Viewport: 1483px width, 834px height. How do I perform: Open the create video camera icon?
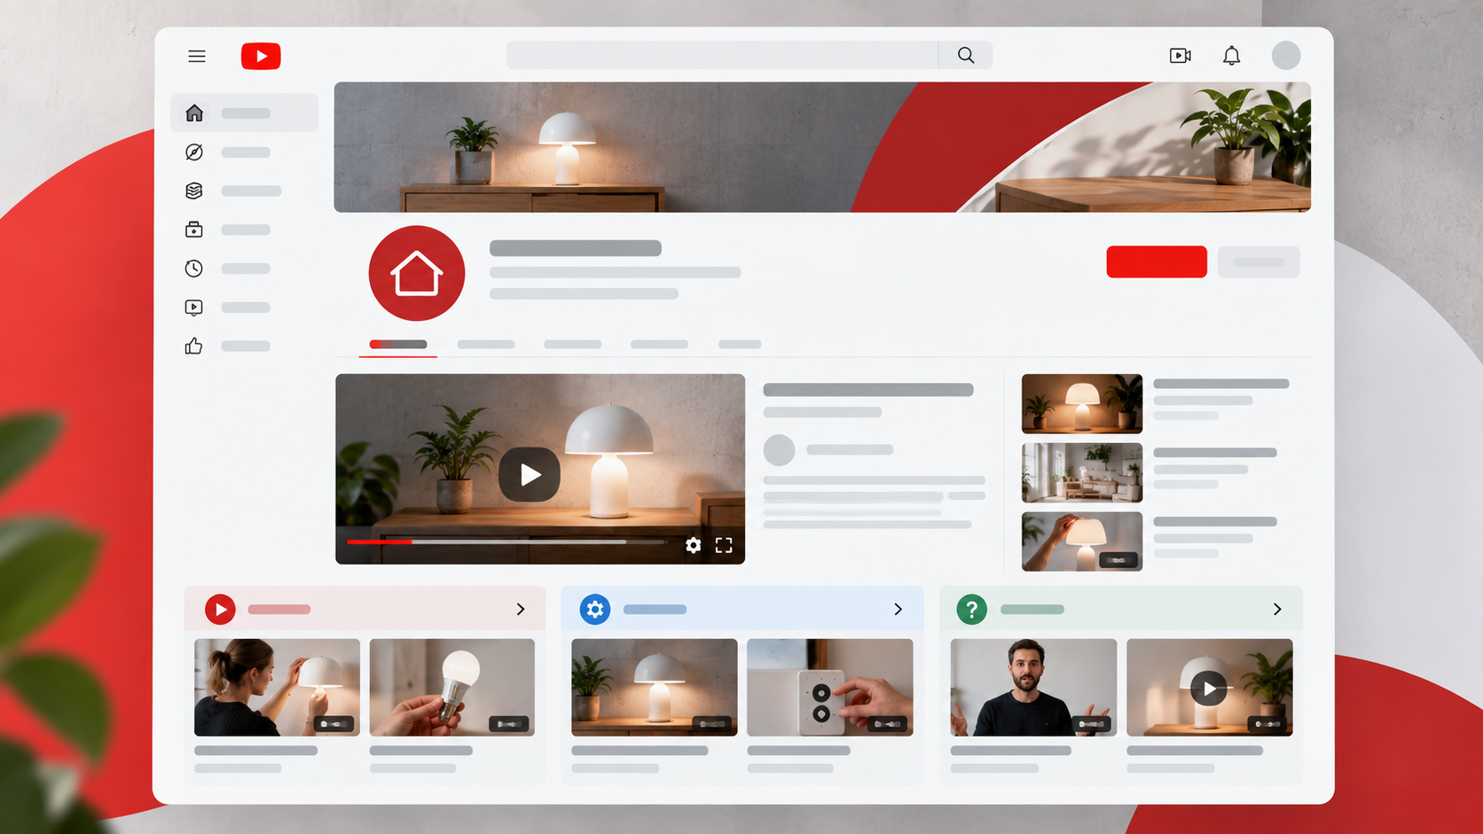[x=1180, y=56]
